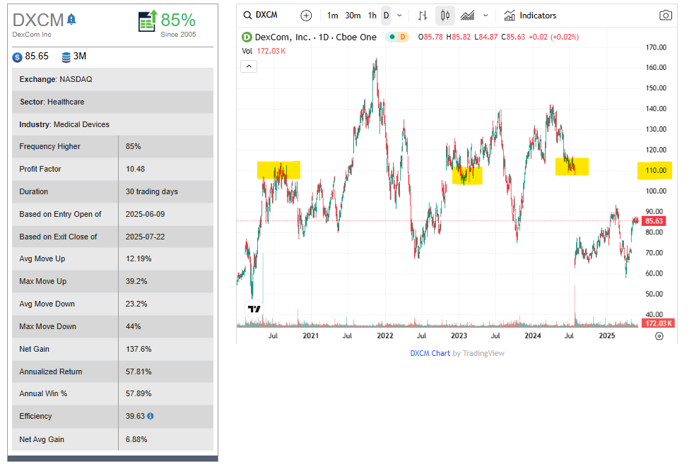694x464 pixels.
Task: Click the DXCM ticker heading
Action: pyautogui.click(x=38, y=20)
